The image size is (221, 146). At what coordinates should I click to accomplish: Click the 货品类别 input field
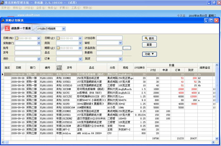tap(109, 48)
